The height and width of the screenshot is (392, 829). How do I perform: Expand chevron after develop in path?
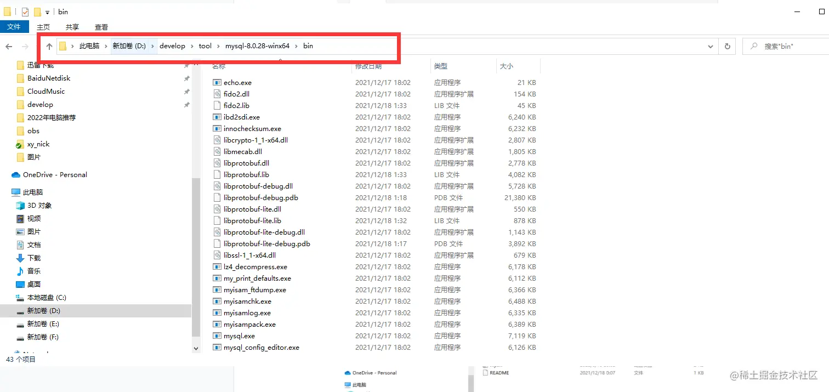[192, 46]
